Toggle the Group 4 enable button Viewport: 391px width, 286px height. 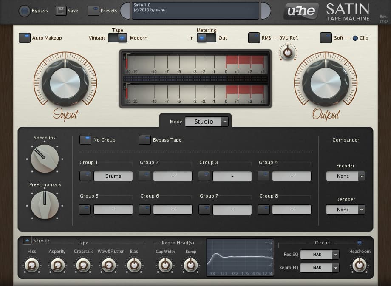click(263, 176)
